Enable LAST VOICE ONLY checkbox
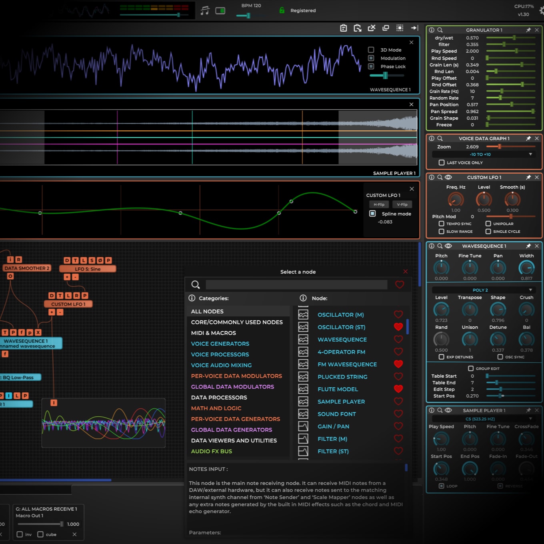Viewport: 544px width, 544px height. 442,162
